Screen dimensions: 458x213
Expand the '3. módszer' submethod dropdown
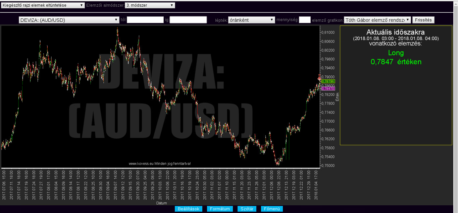click(150, 5)
